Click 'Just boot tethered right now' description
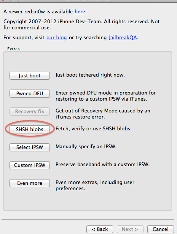The width and height of the screenshot is (177, 234). [x=90, y=75]
